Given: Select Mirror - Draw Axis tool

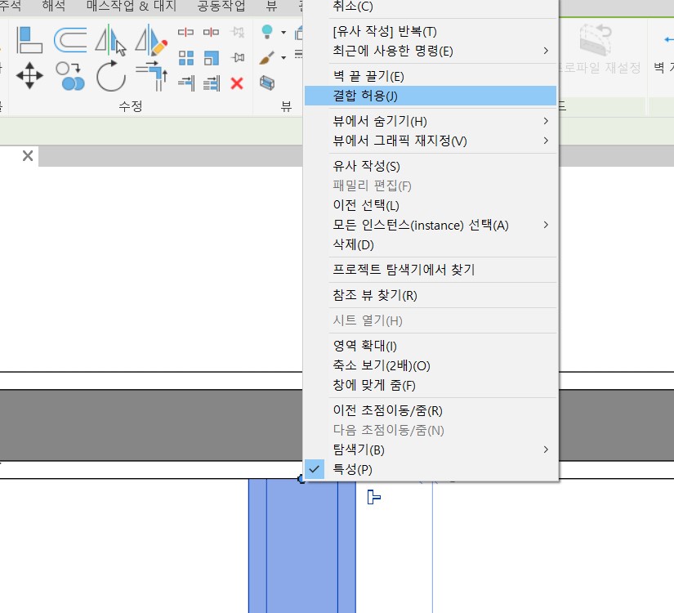Looking at the screenshot, I should pos(150,38).
